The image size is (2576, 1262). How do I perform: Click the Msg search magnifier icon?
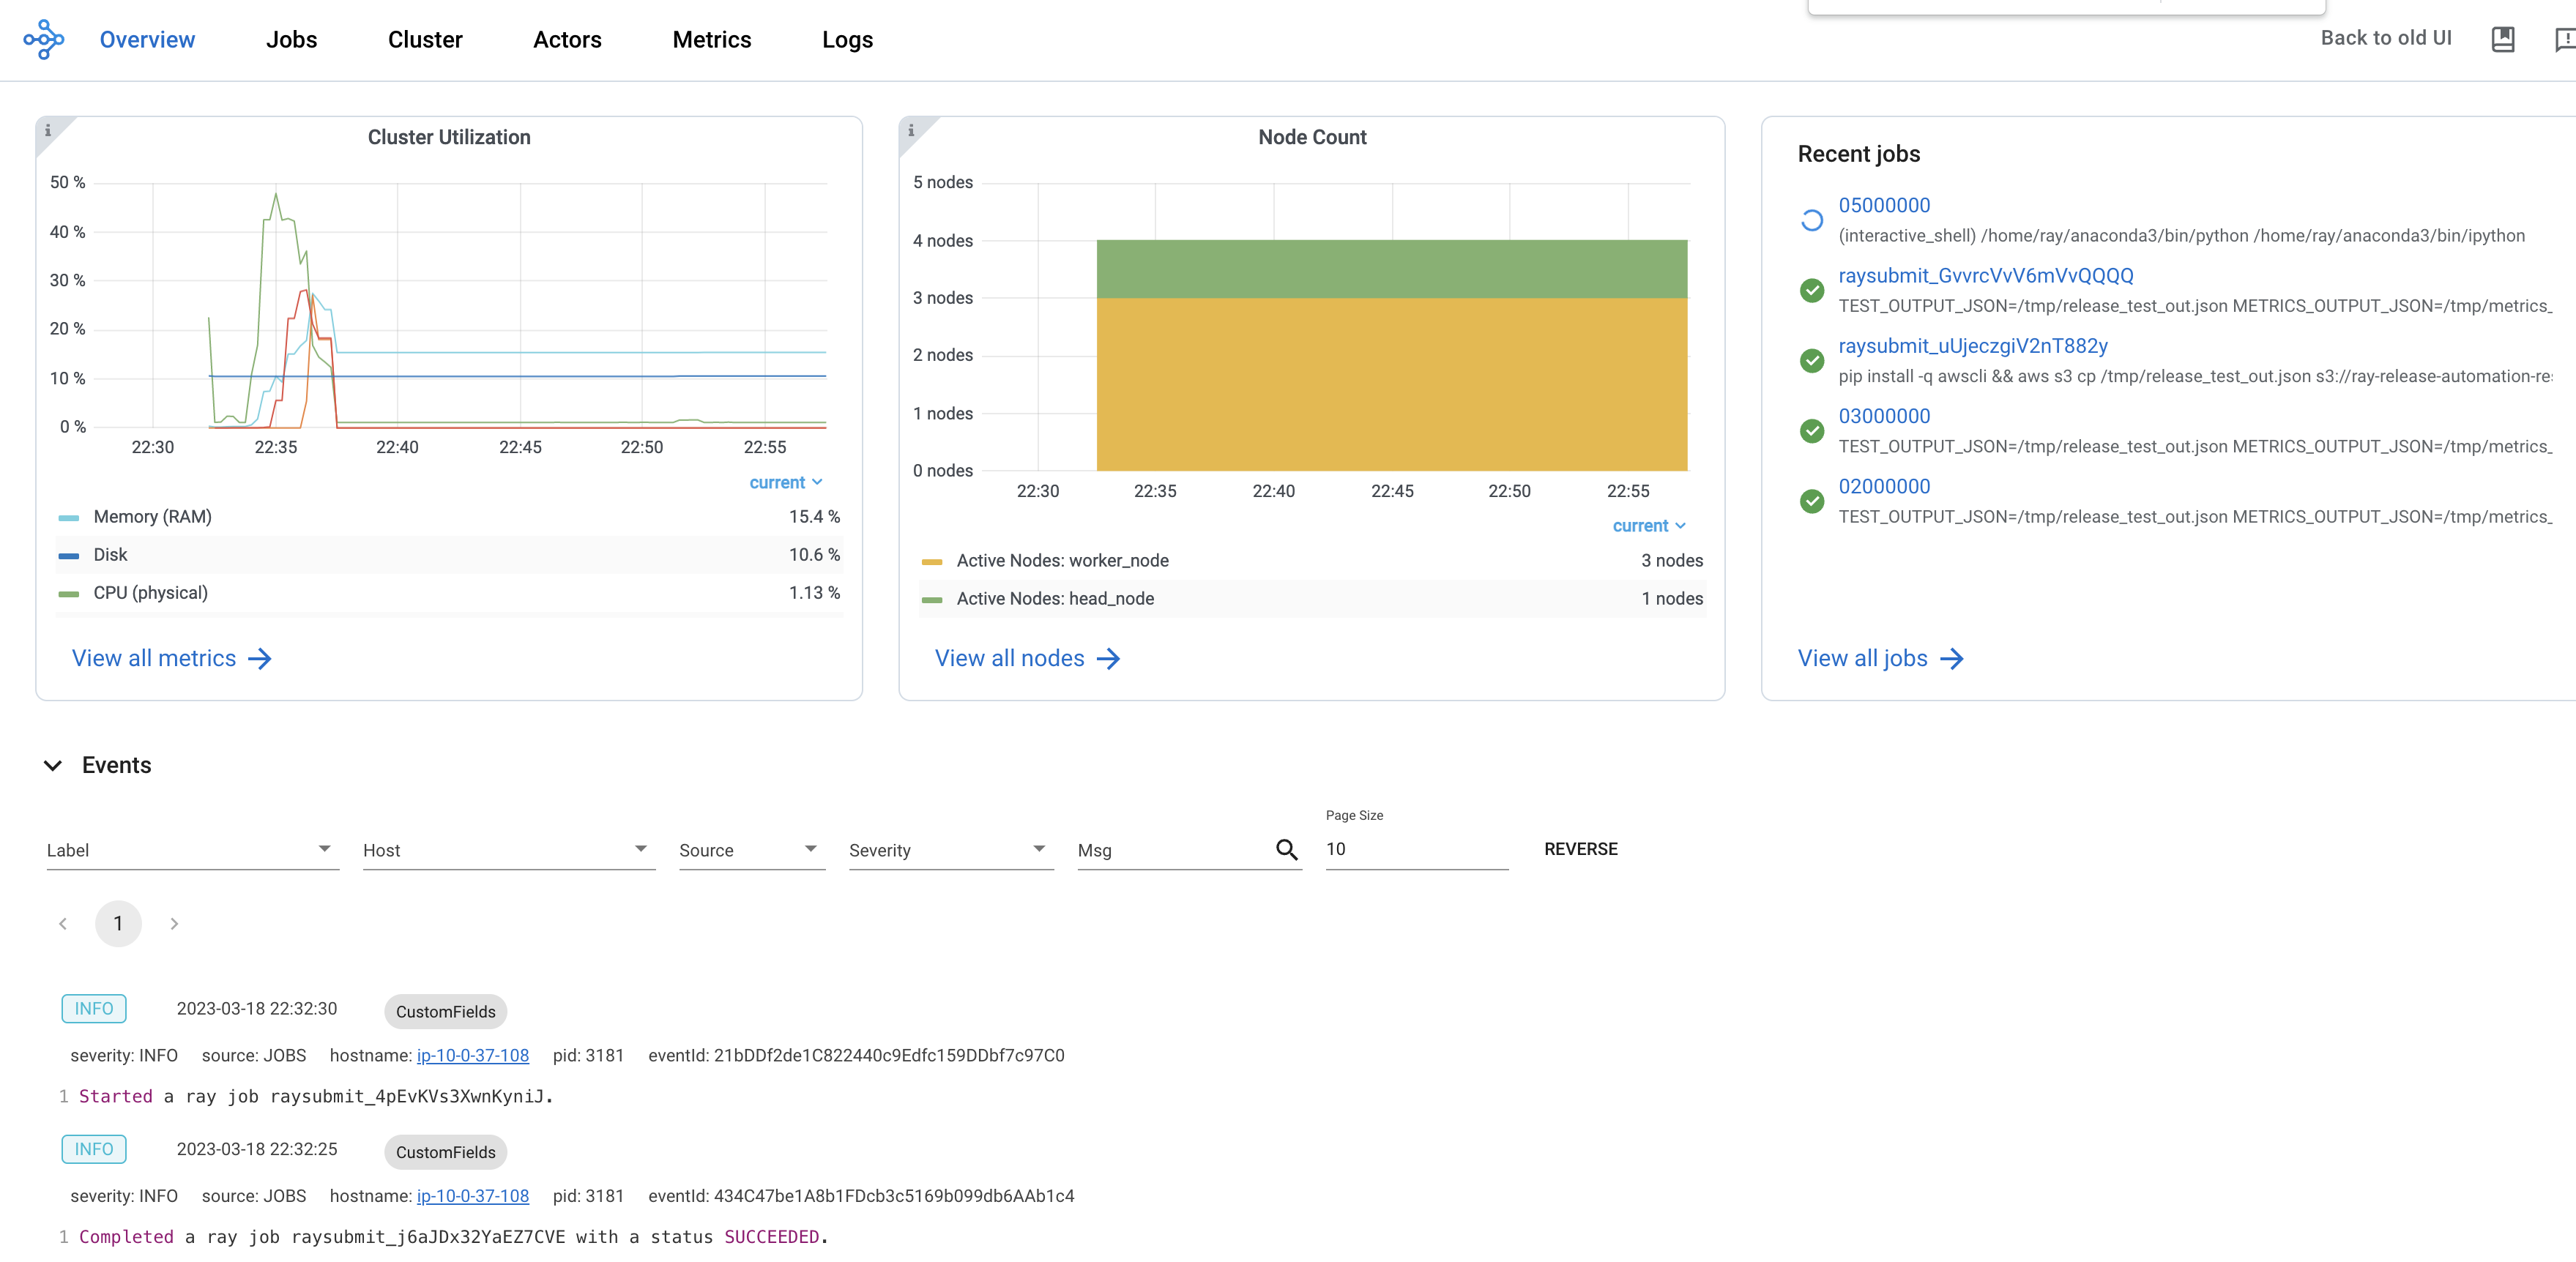tap(1286, 849)
